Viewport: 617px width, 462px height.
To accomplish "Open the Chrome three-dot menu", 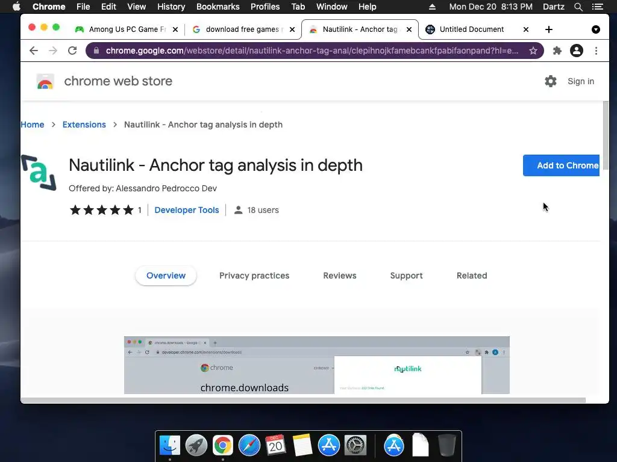I will [596, 51].
